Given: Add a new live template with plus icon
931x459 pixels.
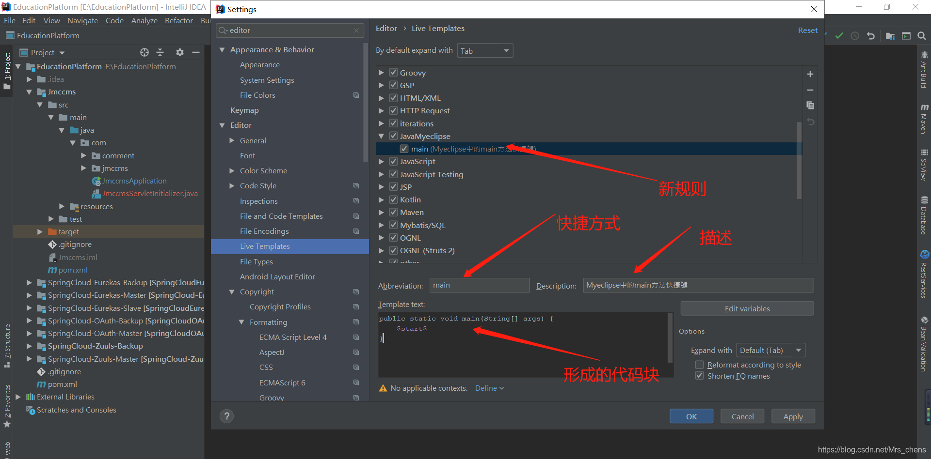Looking at the screenshot, I should point(810,74).
